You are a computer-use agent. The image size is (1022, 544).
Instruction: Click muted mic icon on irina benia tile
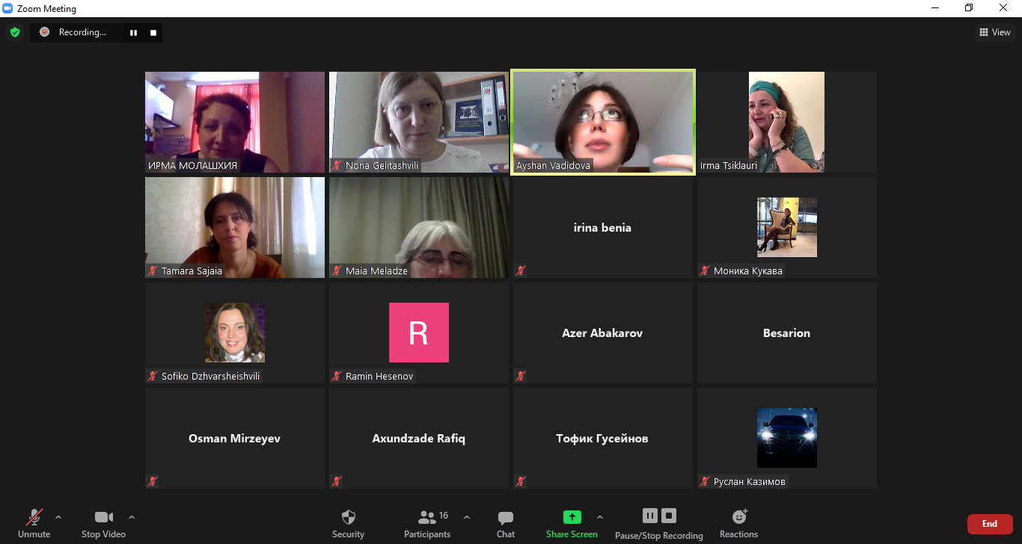pos(521,271)
